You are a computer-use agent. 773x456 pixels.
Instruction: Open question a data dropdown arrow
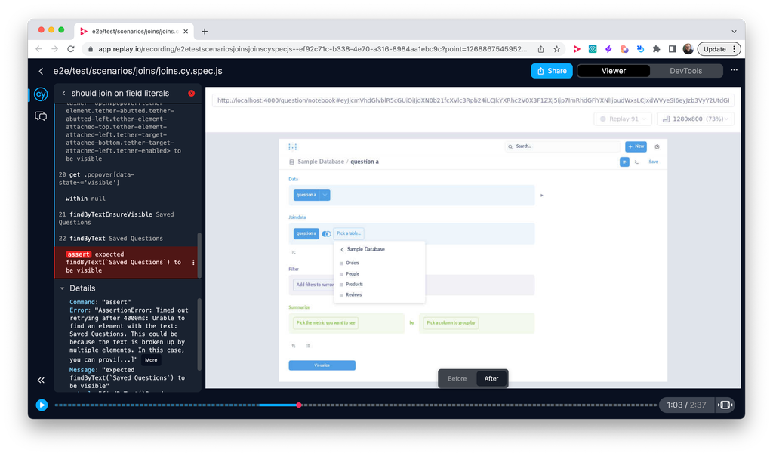click(x=325, y=195)
